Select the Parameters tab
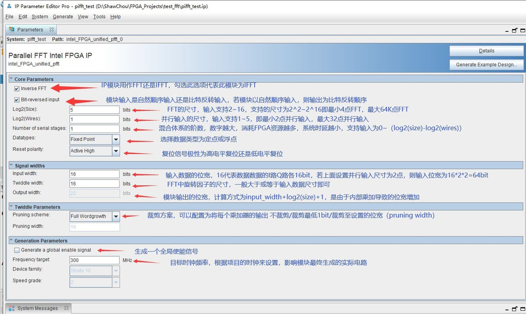Image resolution: width=526 pixels, height=314 pixels. point(30,30)
